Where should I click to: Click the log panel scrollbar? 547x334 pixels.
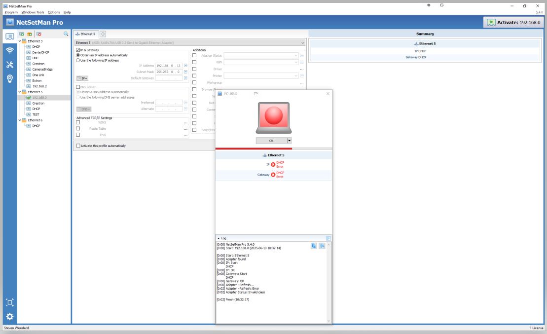pyautogui.click(x=328, y=283)
